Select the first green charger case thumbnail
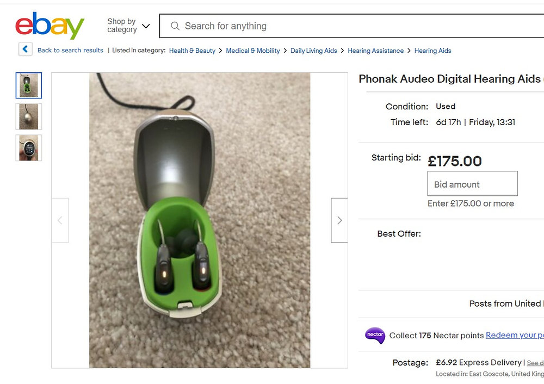544x384 pixels. click(x=28, y=85)
